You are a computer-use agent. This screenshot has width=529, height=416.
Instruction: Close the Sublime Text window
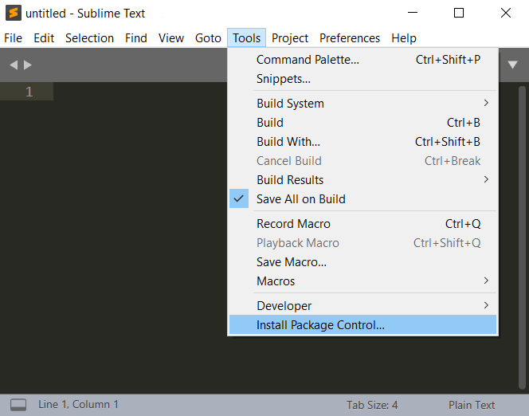point(506,14)
